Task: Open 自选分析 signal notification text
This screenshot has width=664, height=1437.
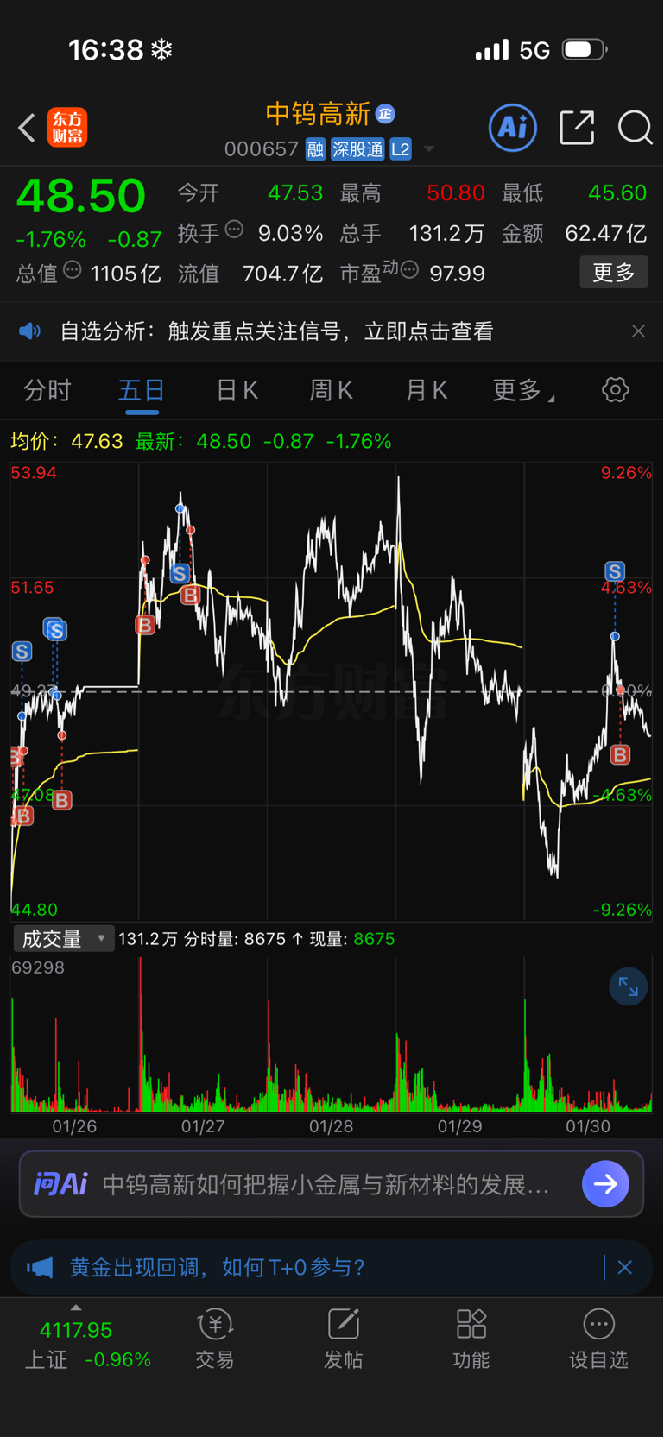Action: click(276, 331)
